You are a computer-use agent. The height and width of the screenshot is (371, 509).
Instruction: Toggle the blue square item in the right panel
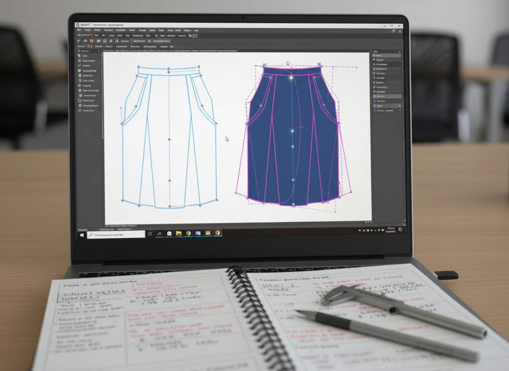point(375,101)
